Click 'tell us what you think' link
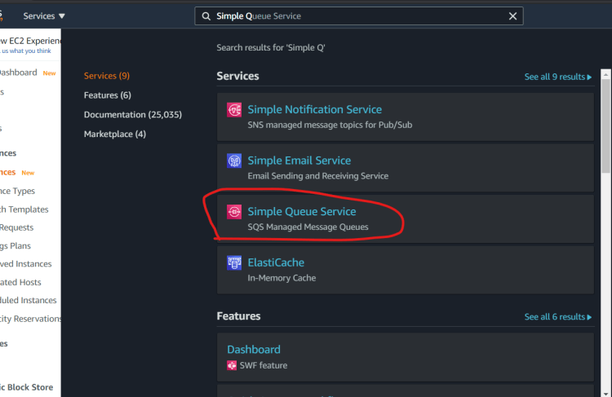This screenshot has height=397, width=612. click(x=25, y=51)
